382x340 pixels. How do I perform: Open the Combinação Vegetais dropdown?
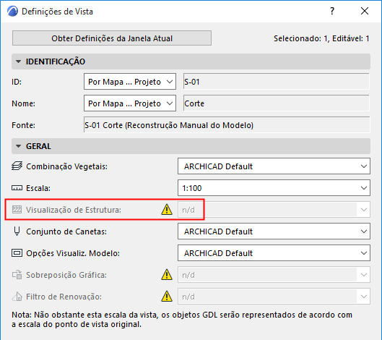tap(274, 166)
